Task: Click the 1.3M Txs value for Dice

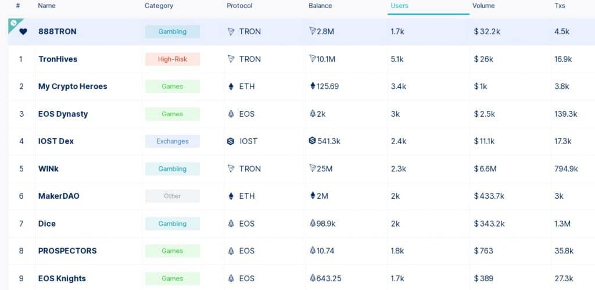Action: pyautogui.click(x=562, y=224)
